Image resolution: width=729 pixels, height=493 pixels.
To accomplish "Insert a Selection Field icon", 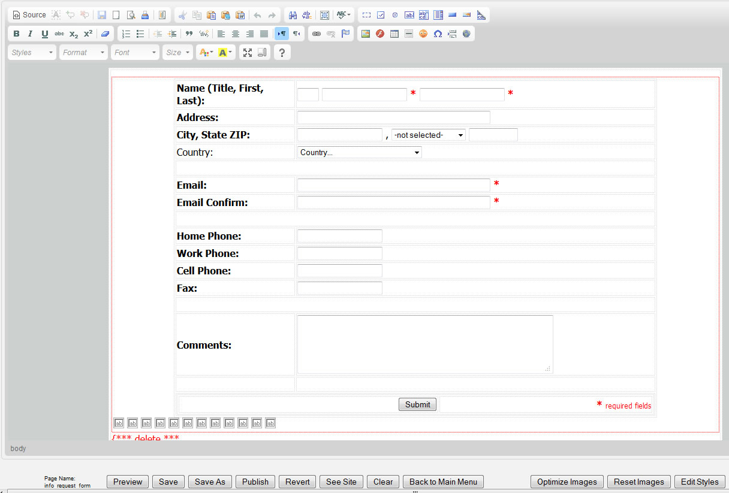I will (x=438, y=15).
